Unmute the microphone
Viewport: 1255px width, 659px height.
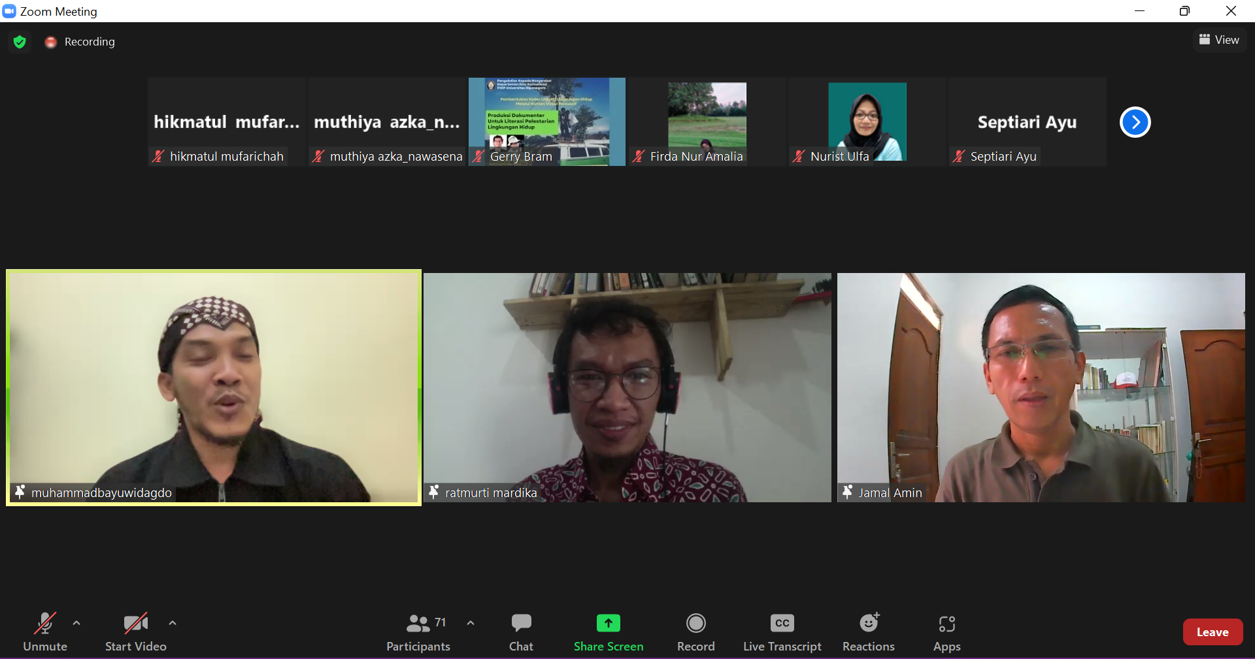pos(44,632)
